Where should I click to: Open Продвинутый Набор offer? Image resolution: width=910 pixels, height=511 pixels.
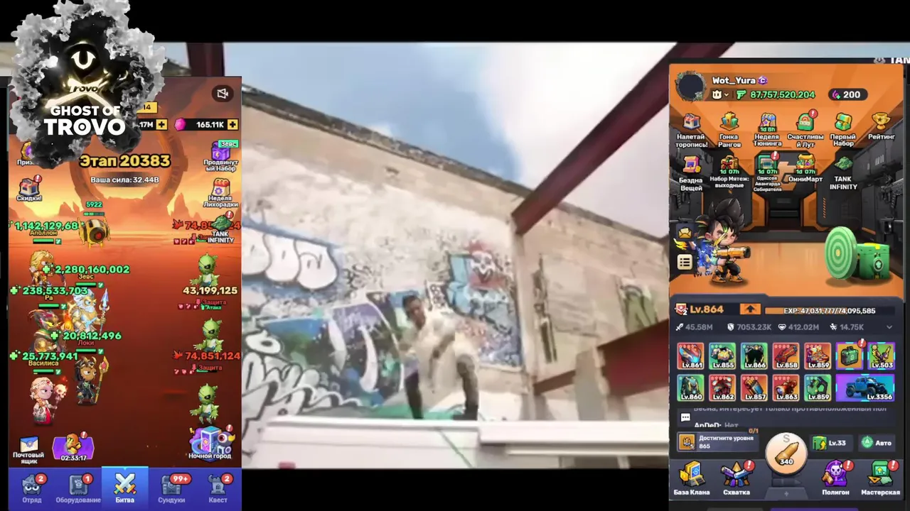pyautogui.click(x=221, y=158)
